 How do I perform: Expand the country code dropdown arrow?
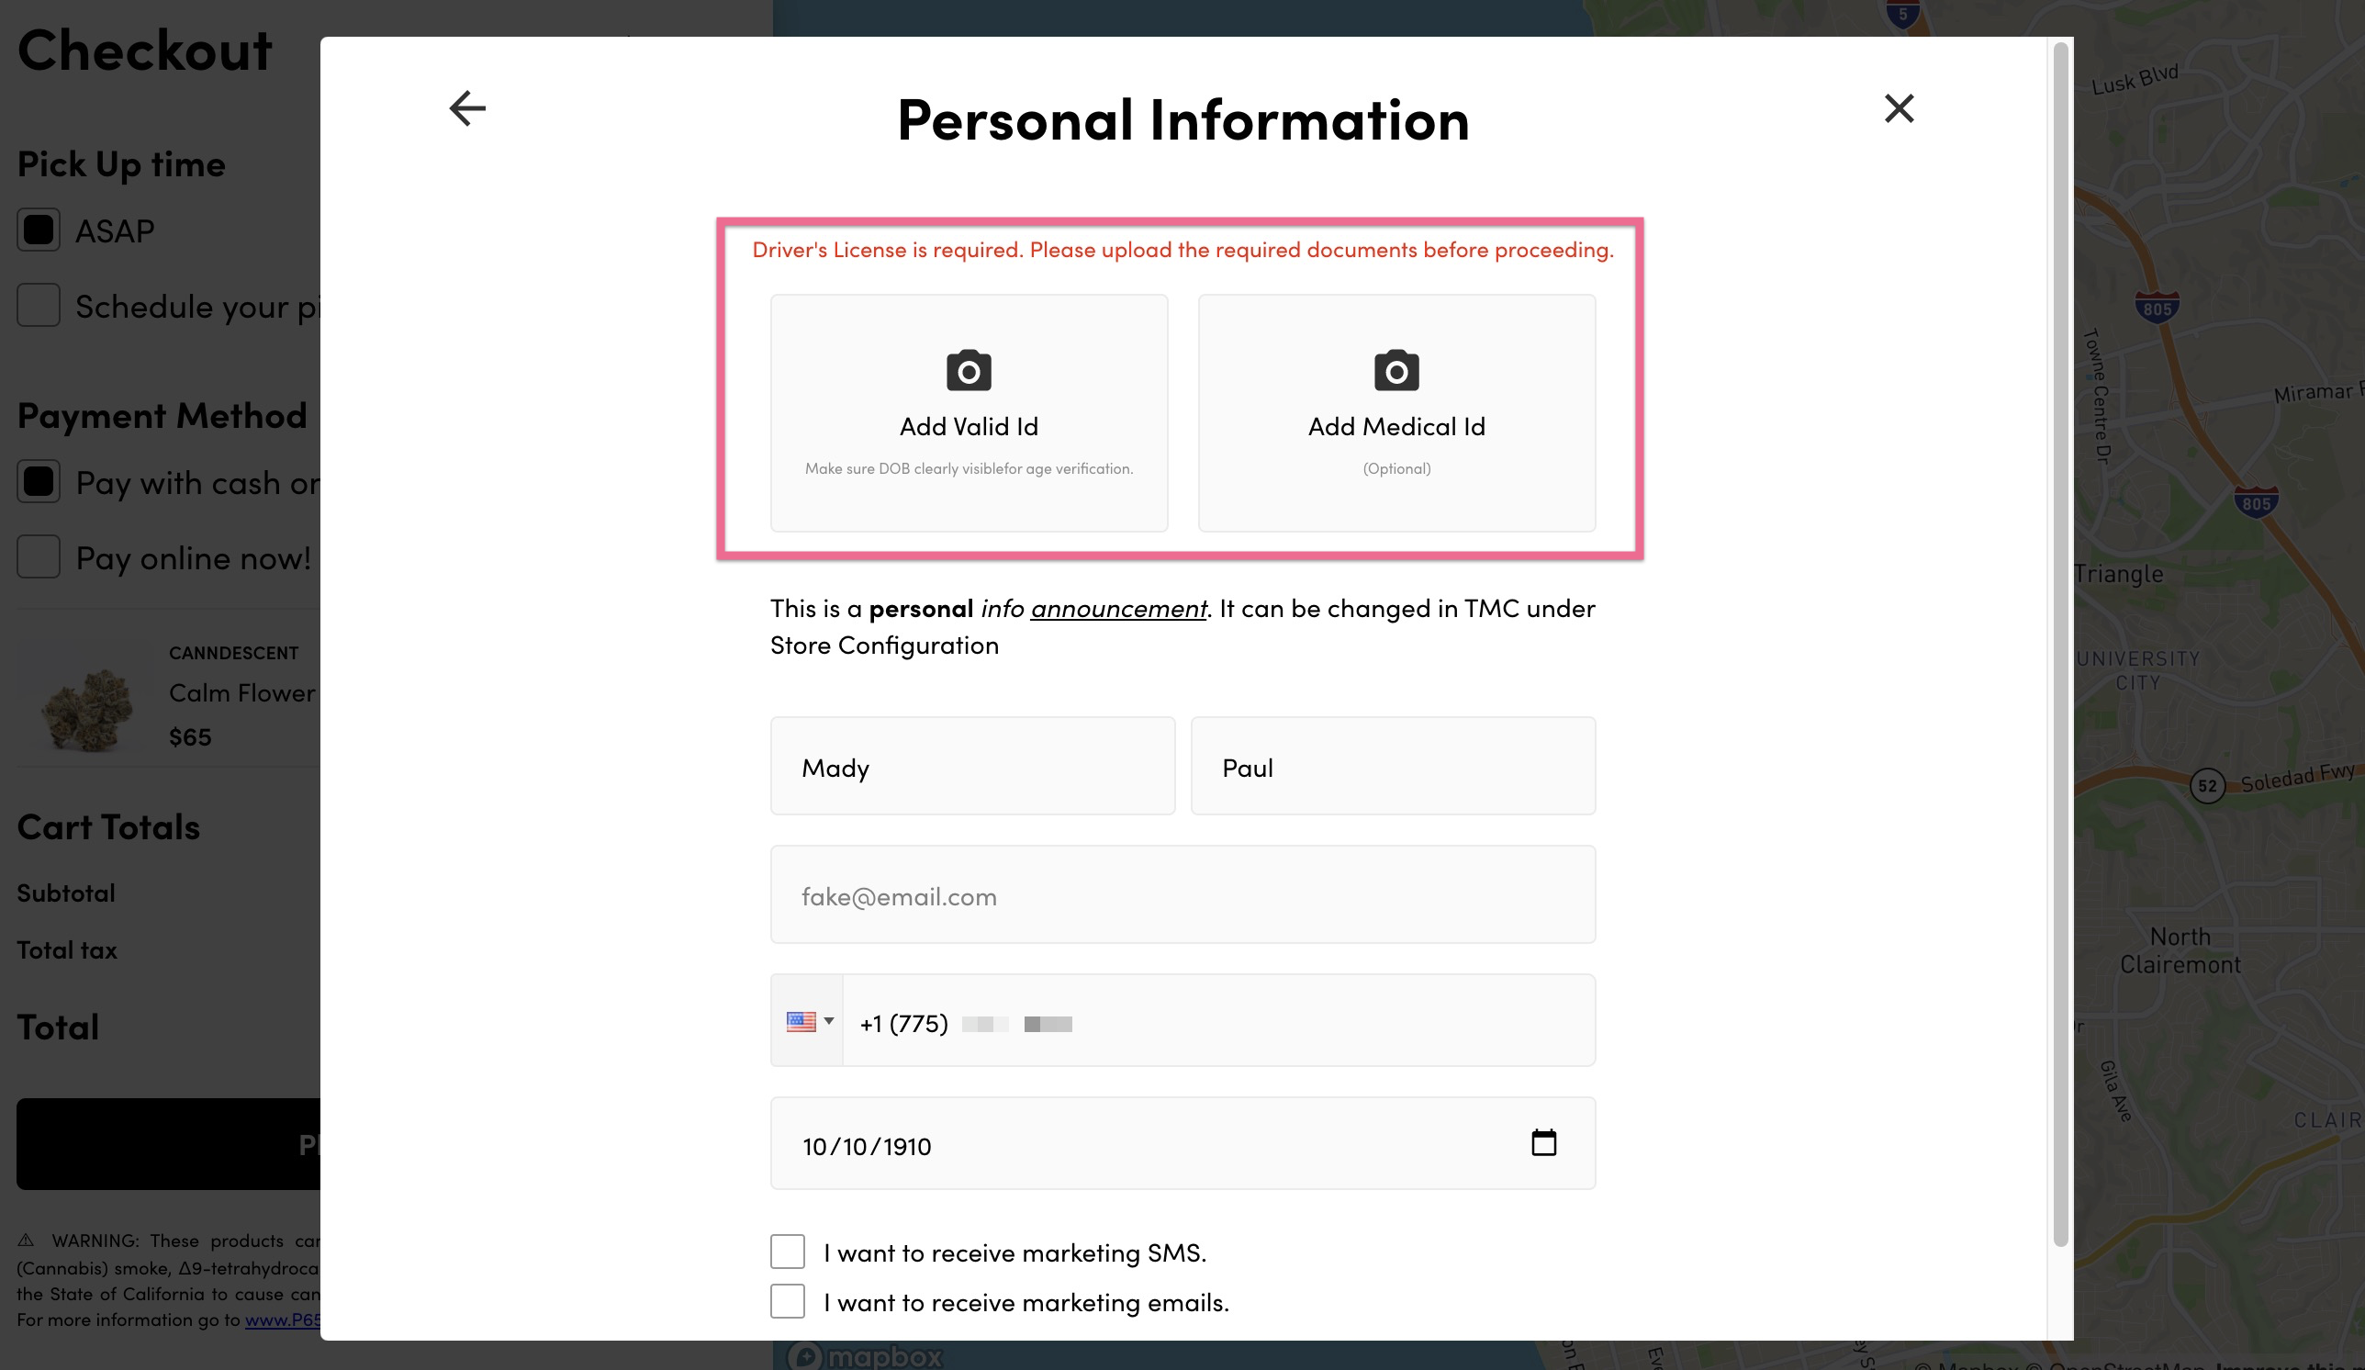(x=829, y=1021)
